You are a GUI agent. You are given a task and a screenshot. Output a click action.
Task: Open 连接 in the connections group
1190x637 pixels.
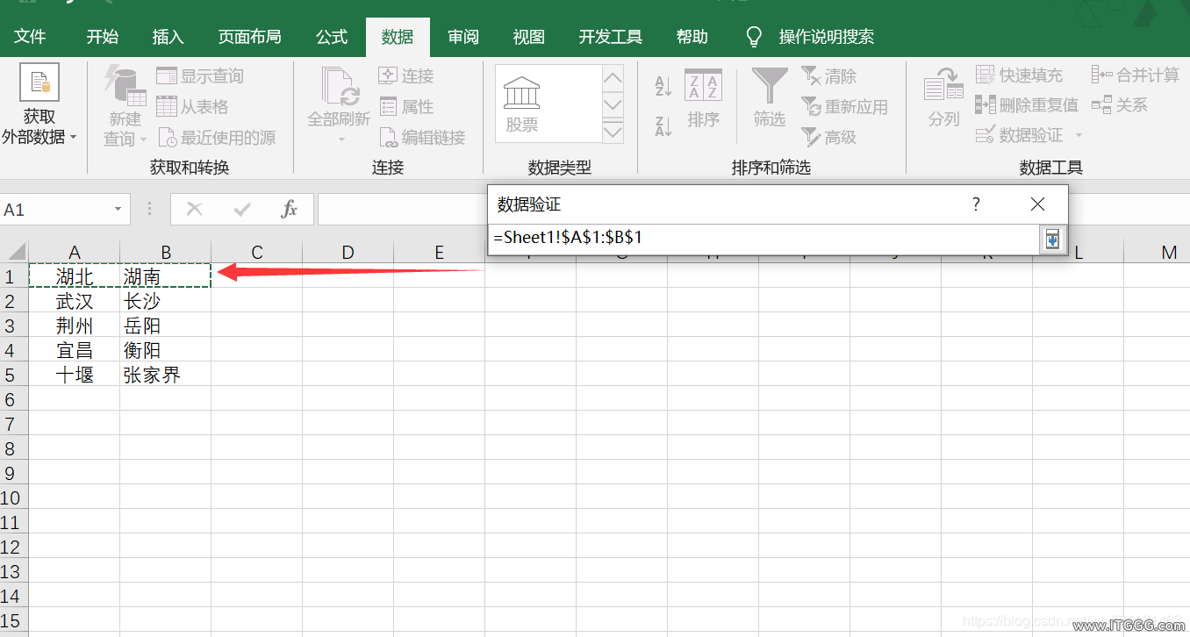(406, 76)
